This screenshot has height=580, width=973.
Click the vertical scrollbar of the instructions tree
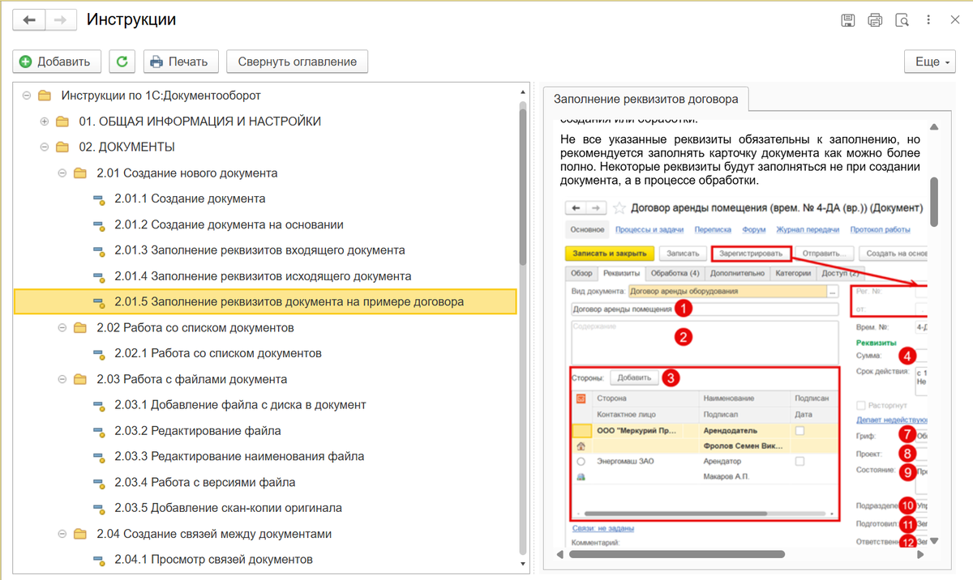click(x=523, y=186)
